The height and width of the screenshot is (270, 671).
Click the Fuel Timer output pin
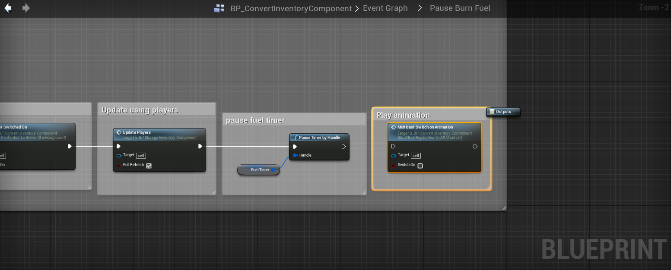point(273,170)
